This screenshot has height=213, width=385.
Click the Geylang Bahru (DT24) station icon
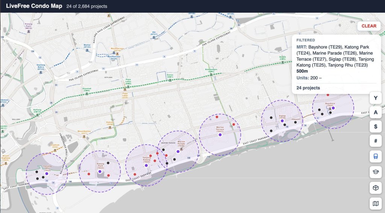[41, 73]
